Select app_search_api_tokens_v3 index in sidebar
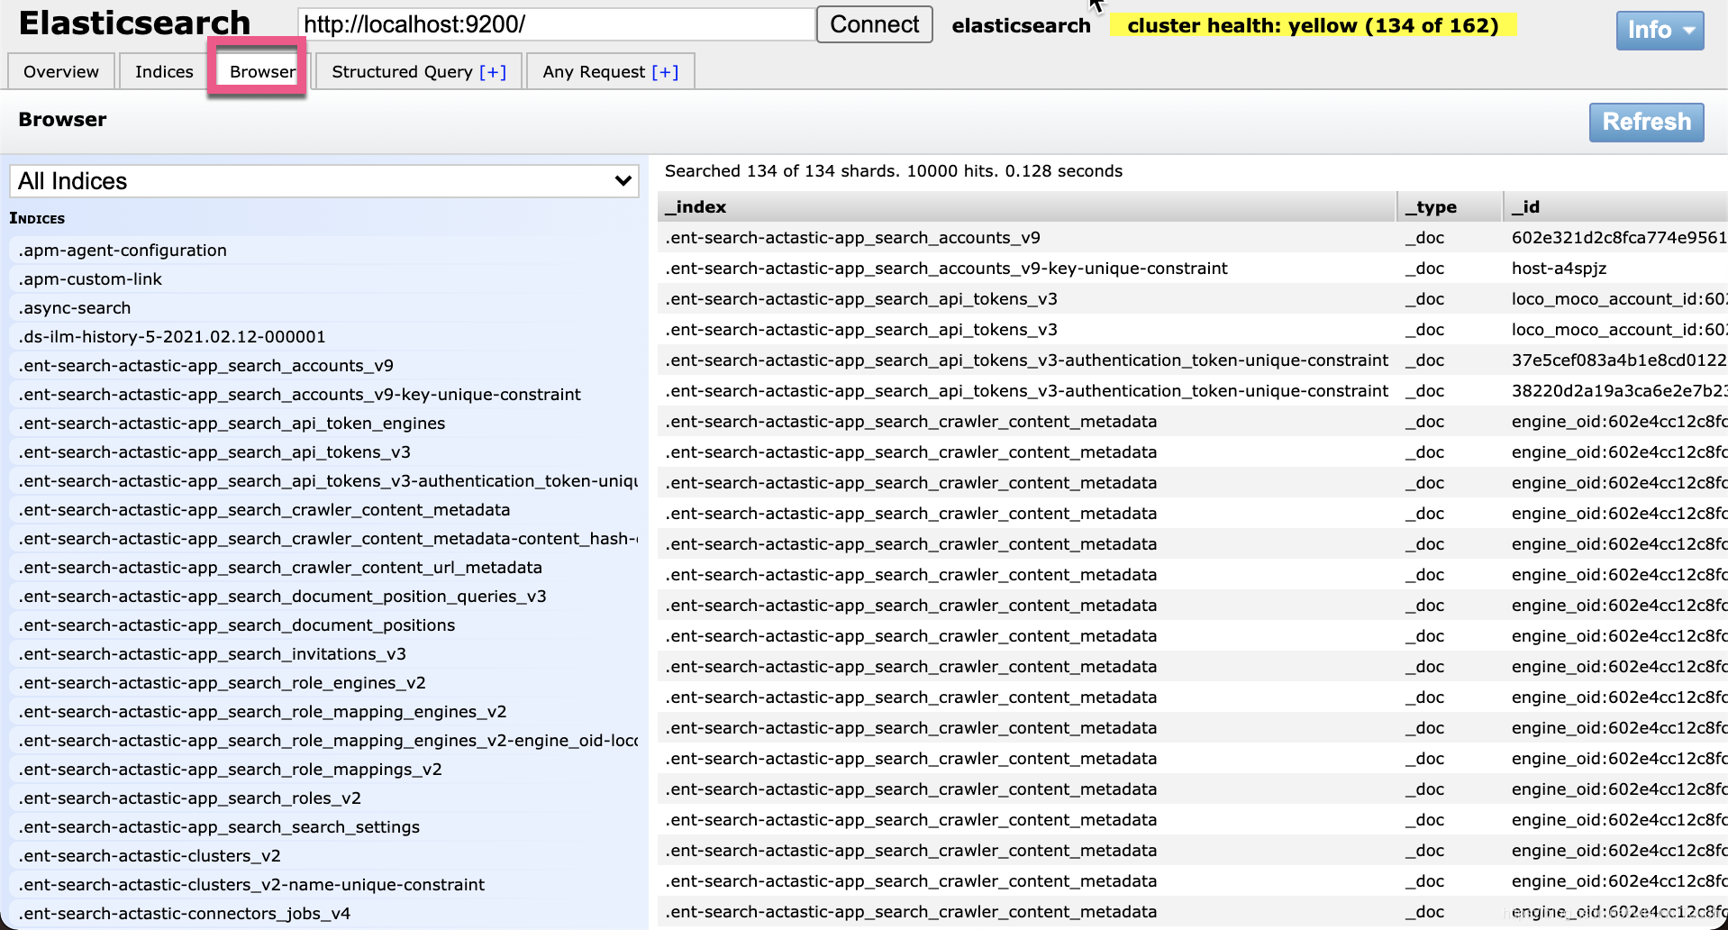Image resolution: width=1728 pixels, height=930 pixels. [324, 452]
